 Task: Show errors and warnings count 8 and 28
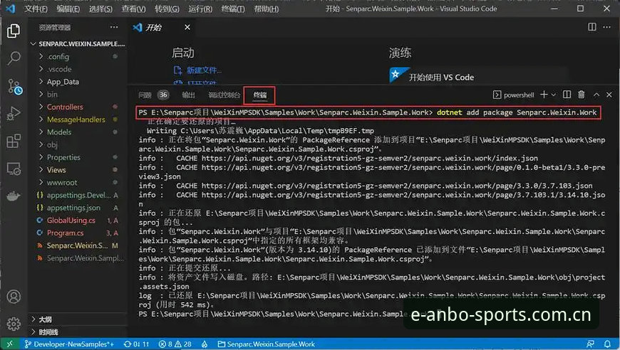(175, 344)
